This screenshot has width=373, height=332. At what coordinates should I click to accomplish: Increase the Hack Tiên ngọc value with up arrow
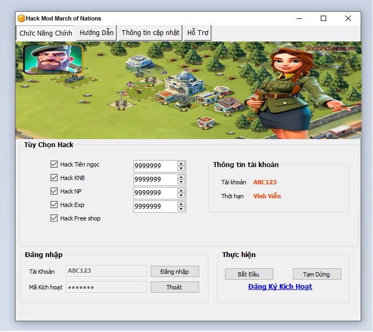tap(181, 164)
